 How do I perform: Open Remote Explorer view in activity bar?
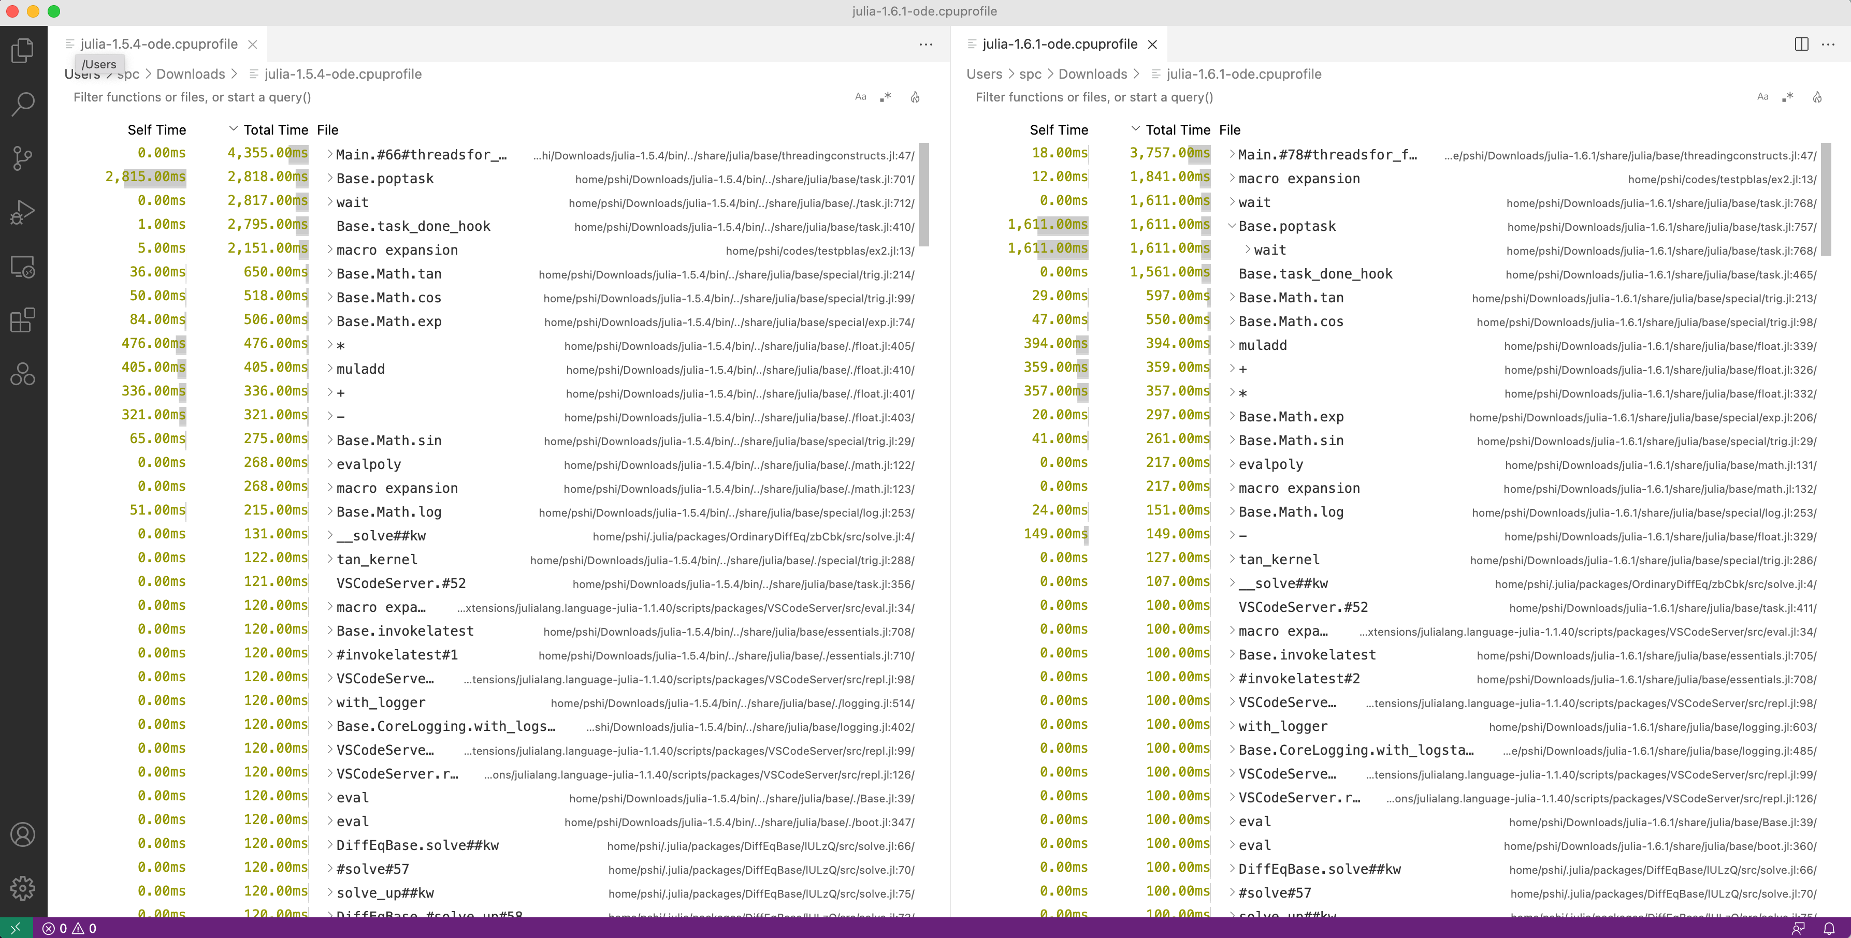(23, 267)
